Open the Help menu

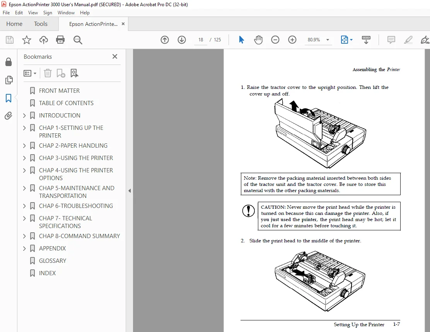[85, 13]
